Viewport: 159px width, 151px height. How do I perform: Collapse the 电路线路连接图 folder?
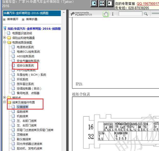click(4, 42)
